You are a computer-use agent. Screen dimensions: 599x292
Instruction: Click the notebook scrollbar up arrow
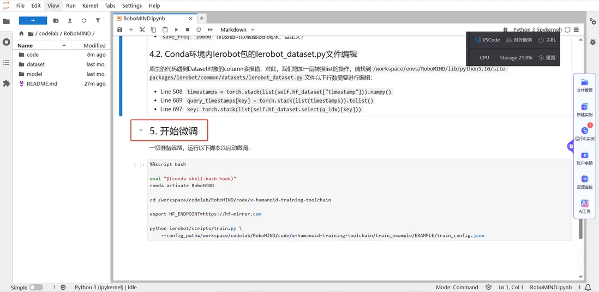(580, 39)
